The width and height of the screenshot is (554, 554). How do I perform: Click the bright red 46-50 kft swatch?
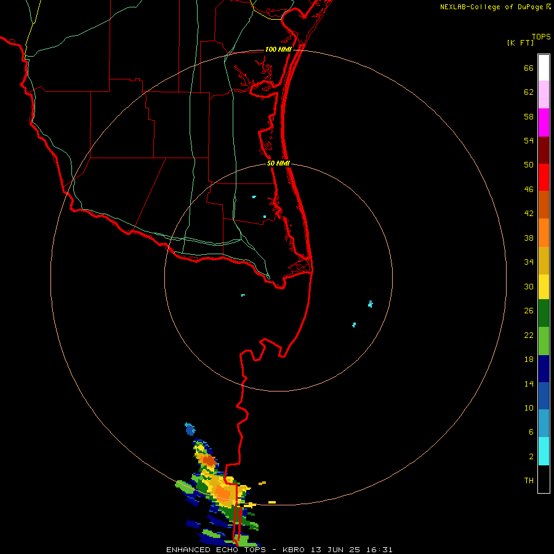coord(544,177)
